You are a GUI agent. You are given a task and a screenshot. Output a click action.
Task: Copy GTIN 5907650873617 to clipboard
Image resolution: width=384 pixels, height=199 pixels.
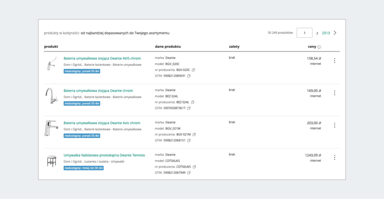(x=189, y=108)
